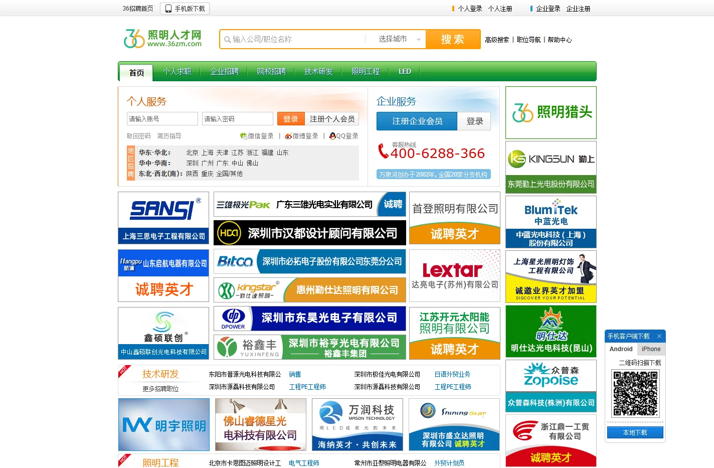The height and width of the screenshot is (468, 714).
Task: Click the orange 登录 button under 个人服务
Action: 290,119
